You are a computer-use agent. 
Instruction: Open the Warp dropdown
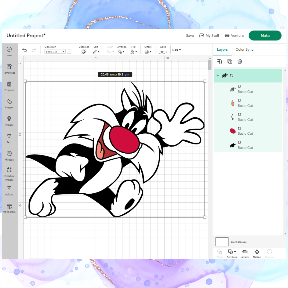[x=163, y=52]
